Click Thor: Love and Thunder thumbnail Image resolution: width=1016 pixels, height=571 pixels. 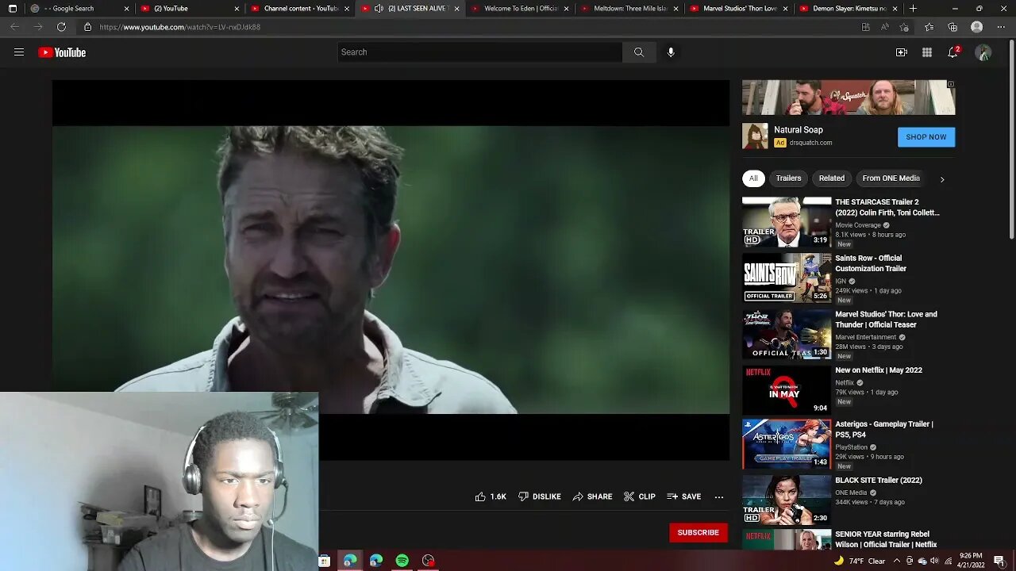coord(787,334)
